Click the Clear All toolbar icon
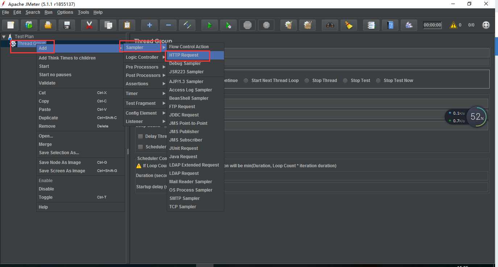 (307, 25)
